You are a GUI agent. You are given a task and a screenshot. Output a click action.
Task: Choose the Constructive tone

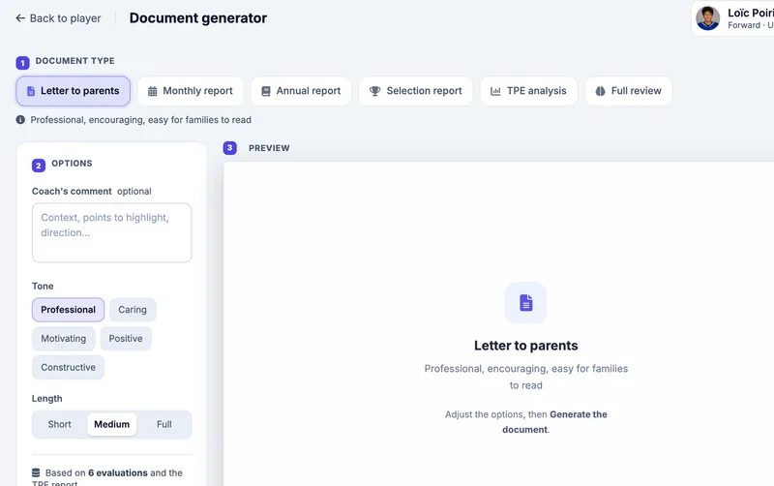(x=68, y=368)
